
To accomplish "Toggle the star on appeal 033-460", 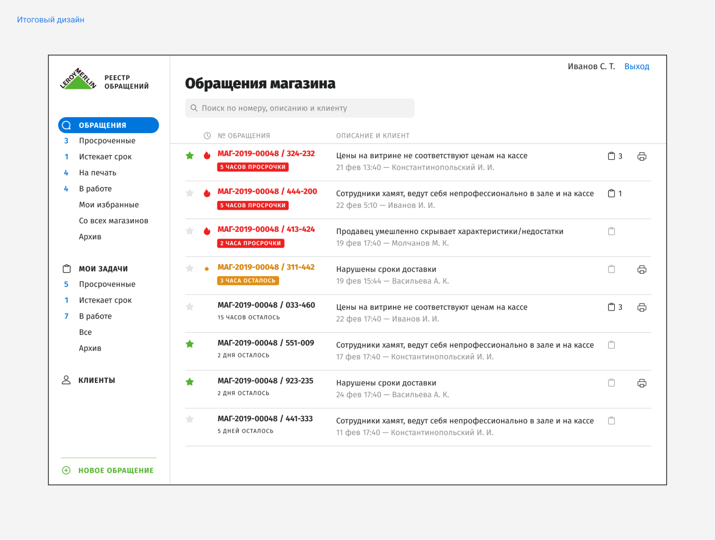I will point(190,306).
